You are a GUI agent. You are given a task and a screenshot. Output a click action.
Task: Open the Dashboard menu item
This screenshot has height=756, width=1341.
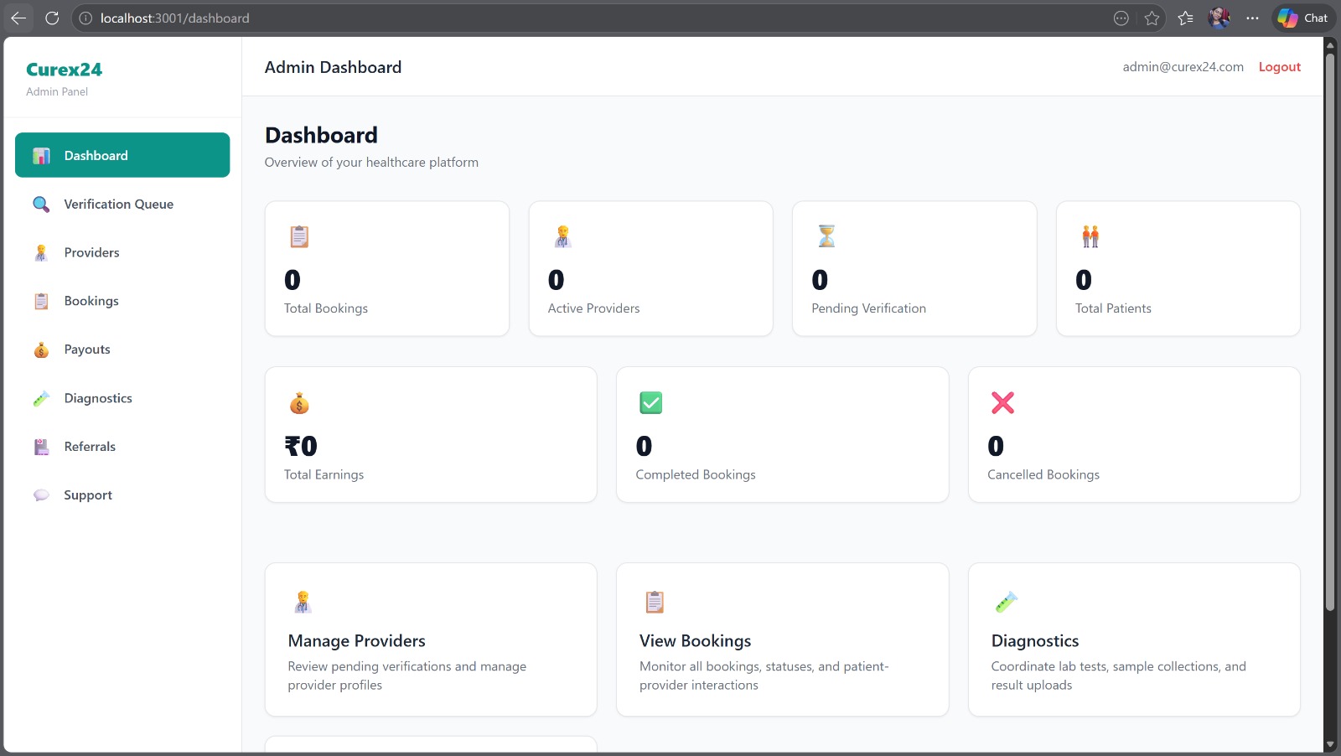click(x=122, y=155)
